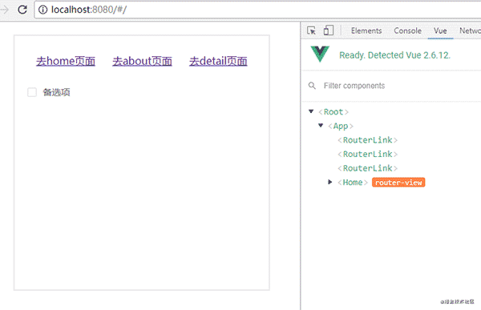Select the first RouterLink component
Viewport: 481px width, 310px height.
367,140
